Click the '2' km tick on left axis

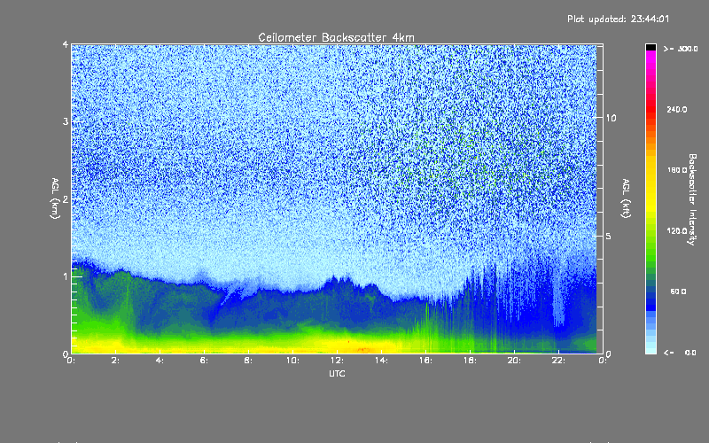[x=66, y=199]
